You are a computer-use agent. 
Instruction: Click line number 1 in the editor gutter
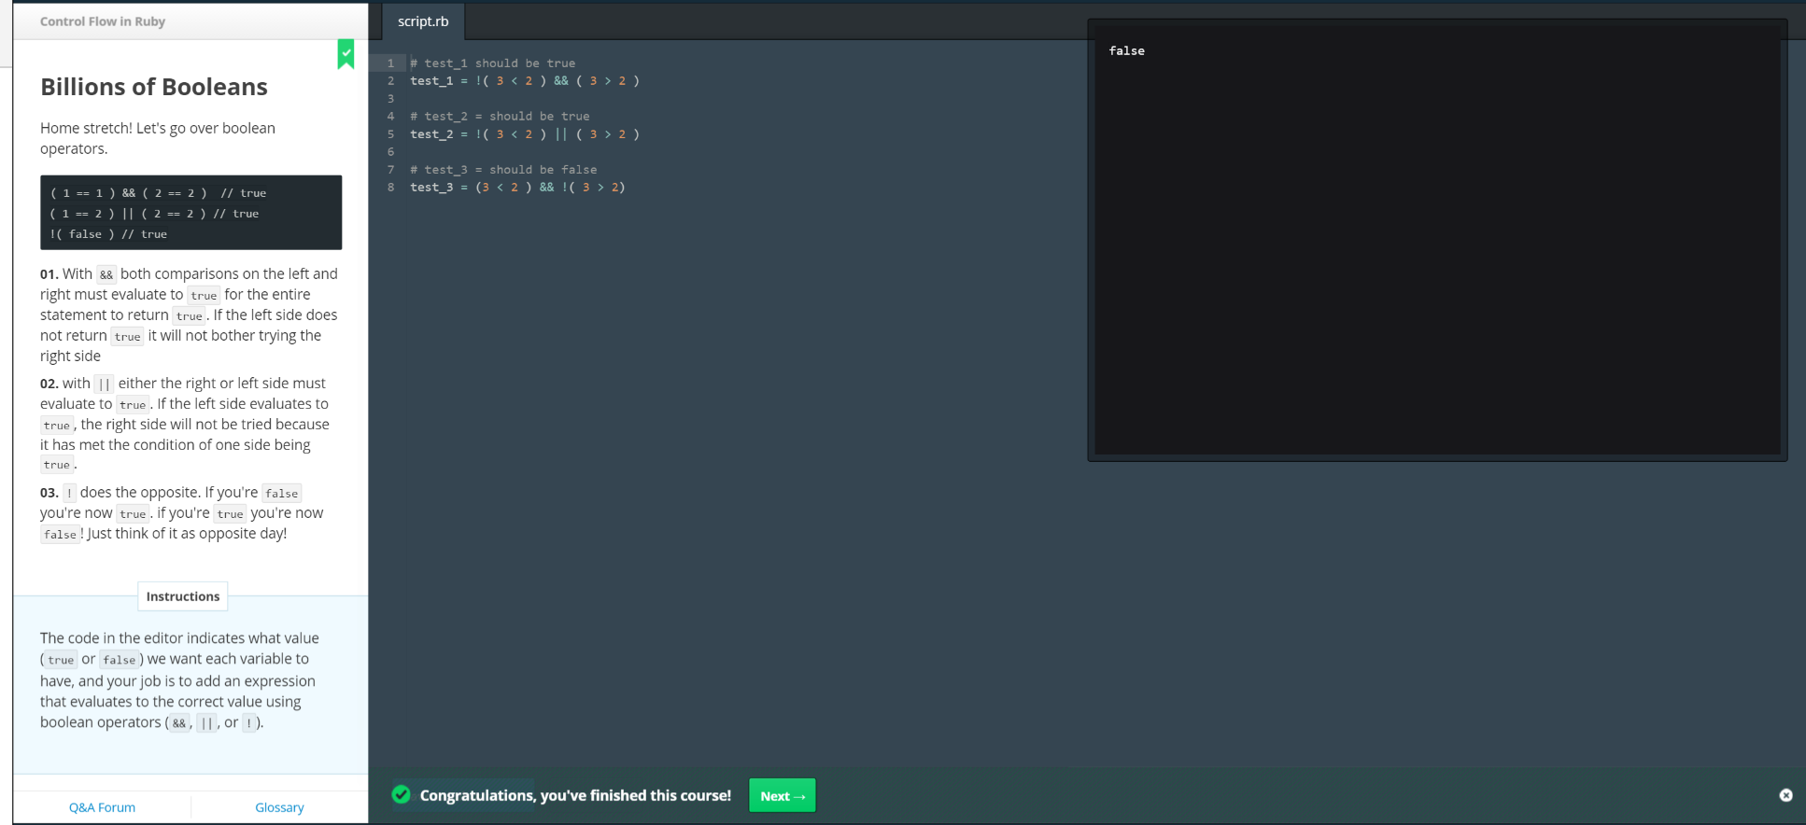coord(390,63)
